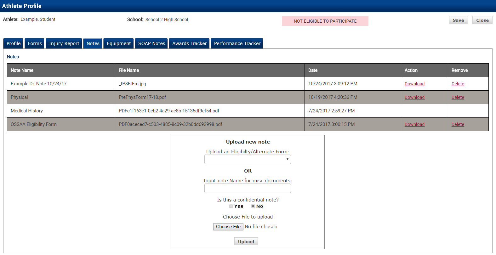Click the date 10/19/2017 4:20:36 PM

[x=333, y=97]
